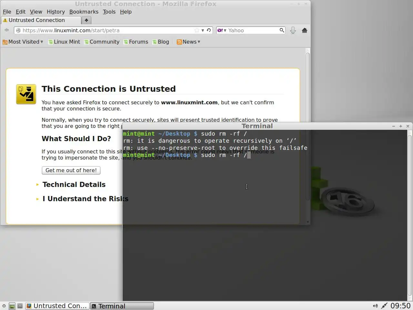Click the 09:50 panel clock
Image resolution: width=413 pixels, height=310 pixels.
click(x=400, y=306)
